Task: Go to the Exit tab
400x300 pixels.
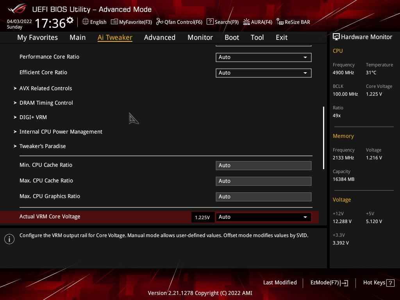Action: point(282,37)
